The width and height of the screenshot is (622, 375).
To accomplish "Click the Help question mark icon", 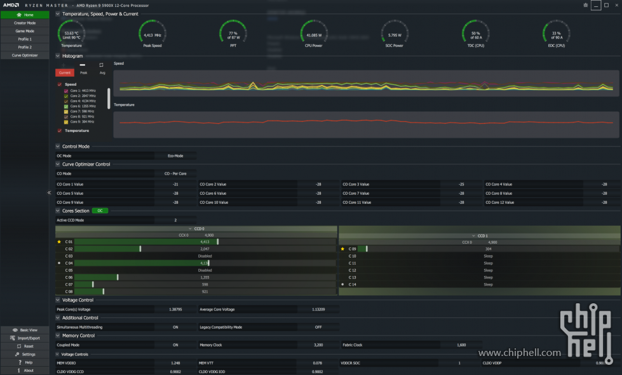I will point(20,362).
